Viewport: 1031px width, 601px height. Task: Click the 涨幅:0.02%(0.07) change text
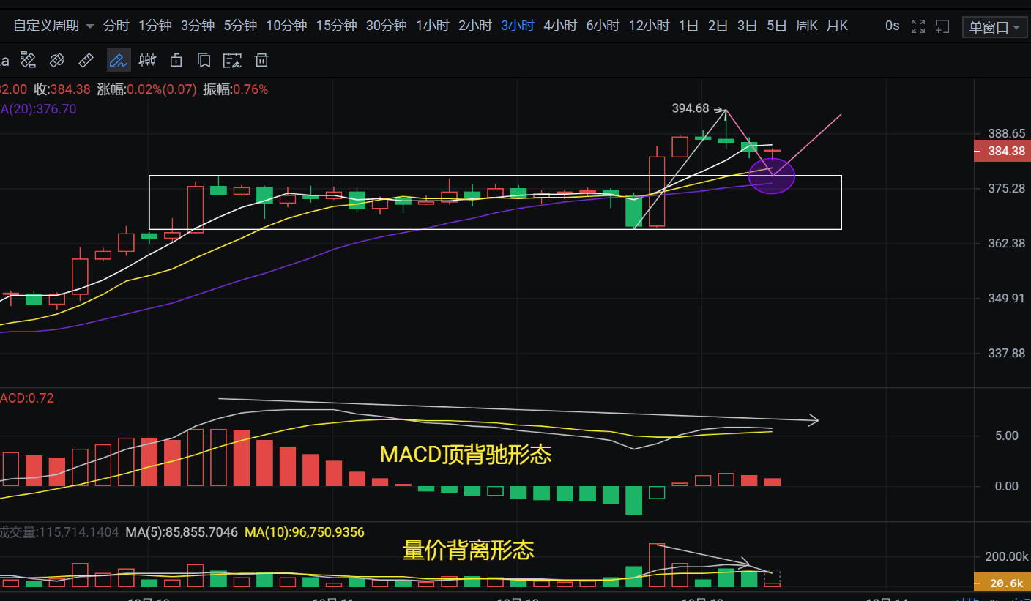(146, 89)
